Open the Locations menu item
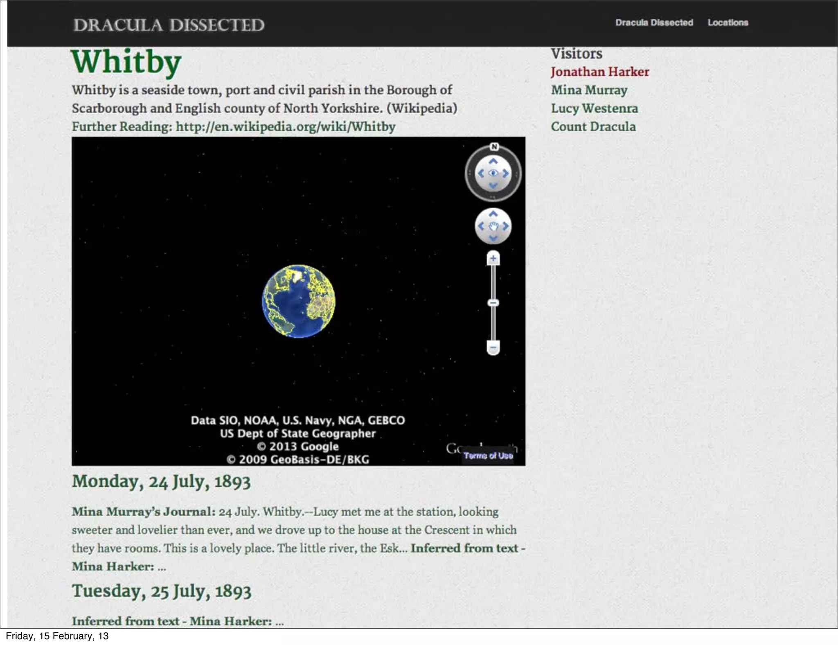 click(728, 23)
